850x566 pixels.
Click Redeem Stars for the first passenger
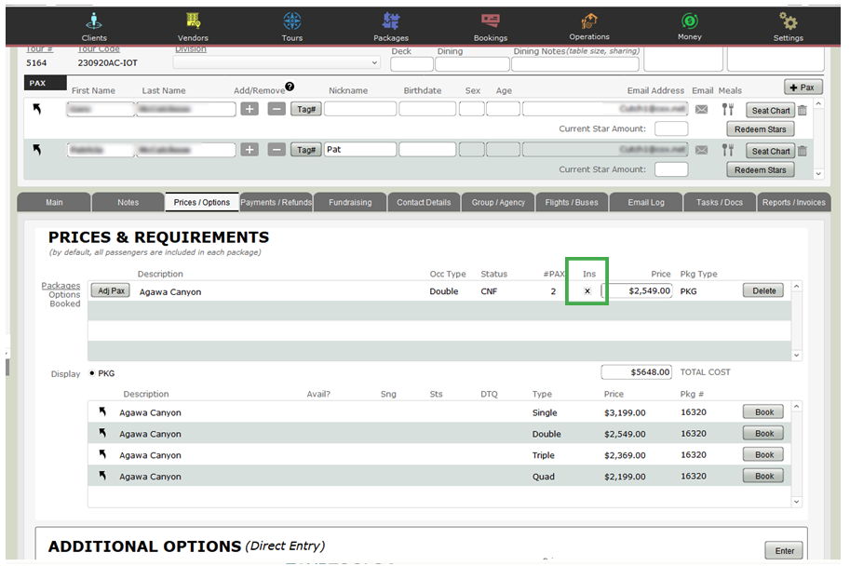760,128
